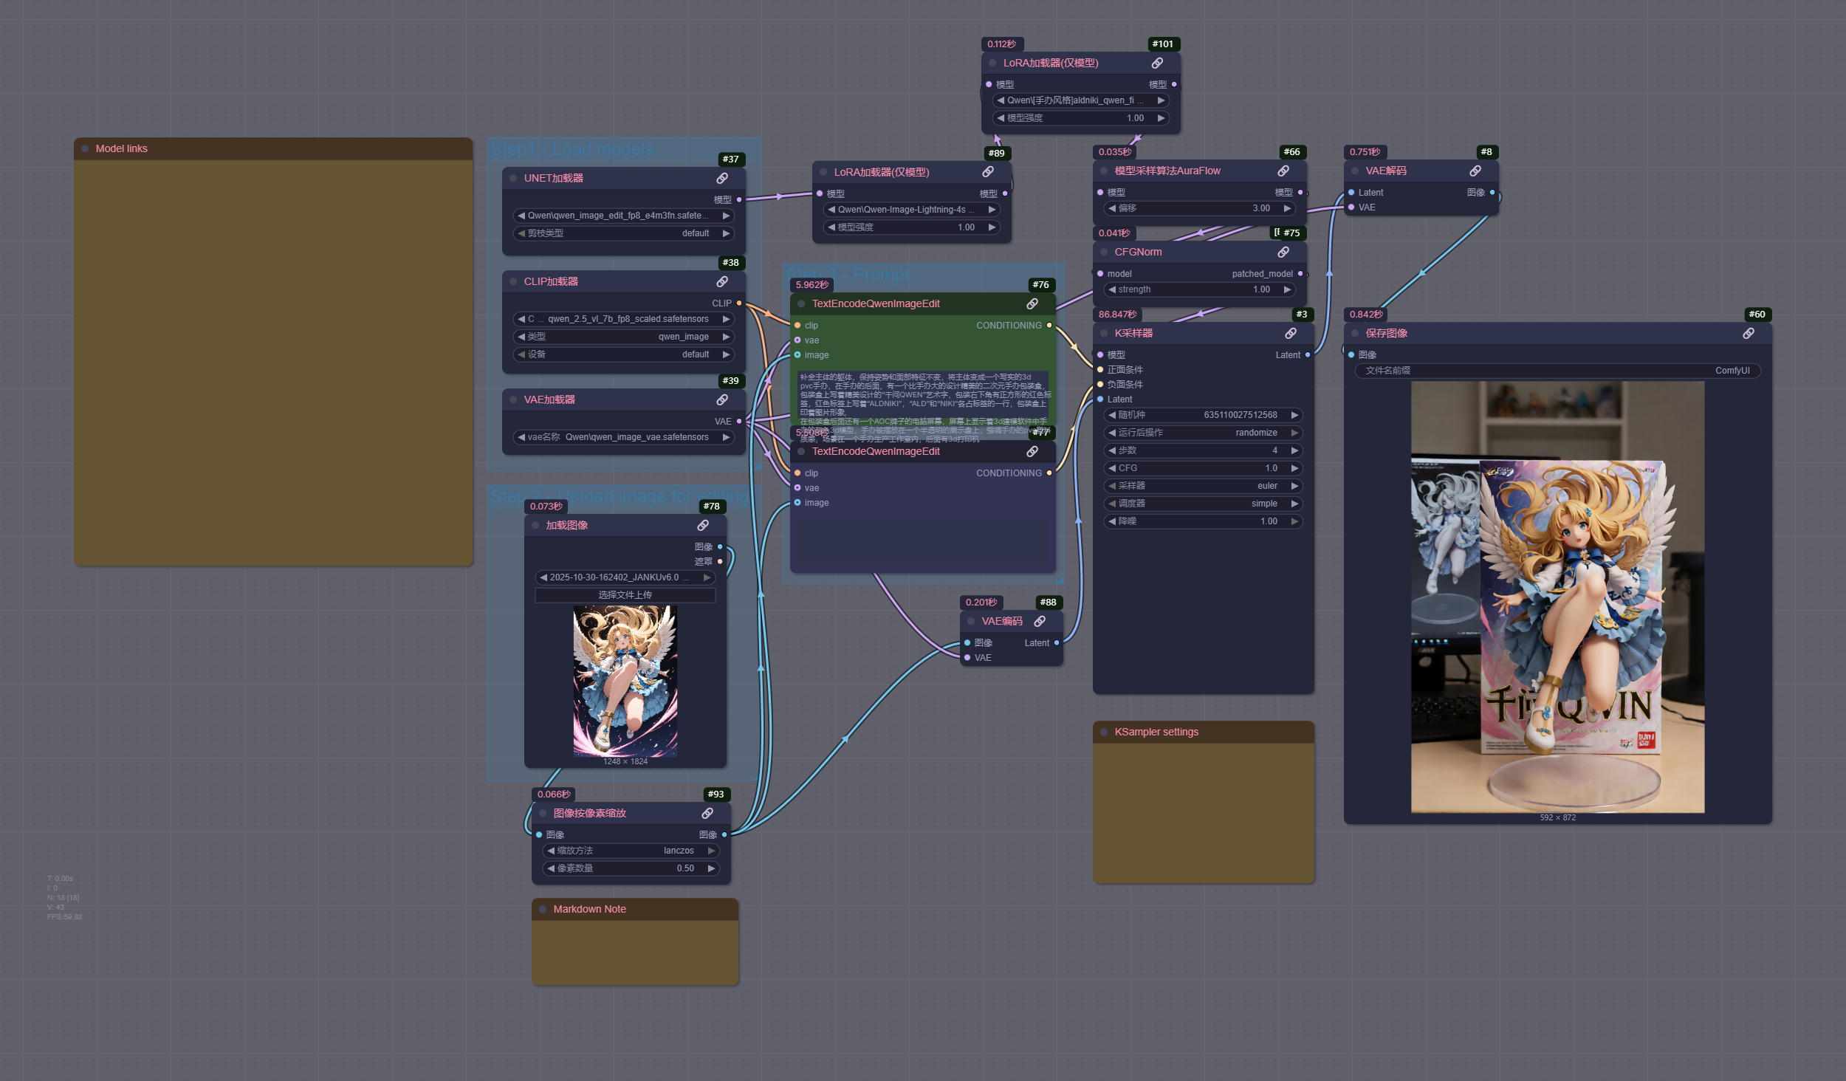Open the 调度器 simple dropdown

(x=1202, y=504)
